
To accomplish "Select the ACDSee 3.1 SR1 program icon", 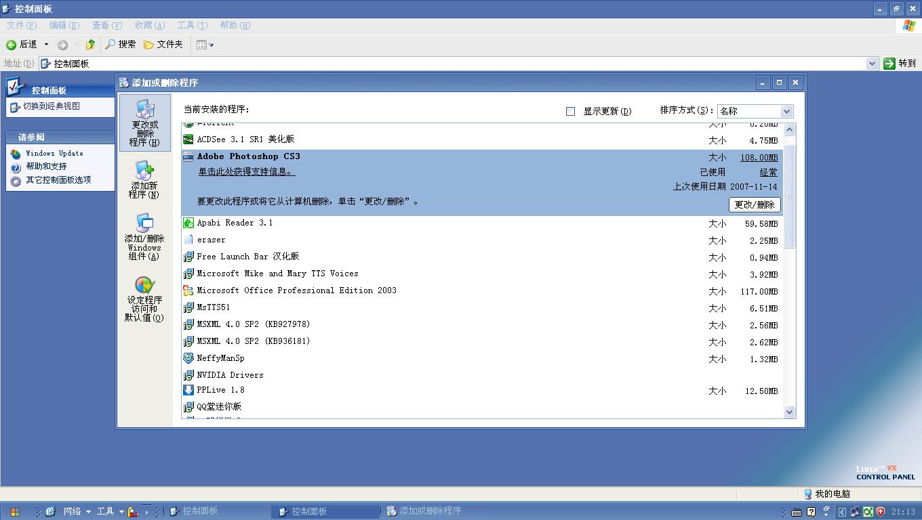I will pyautogui.click(x=188, y=139).
